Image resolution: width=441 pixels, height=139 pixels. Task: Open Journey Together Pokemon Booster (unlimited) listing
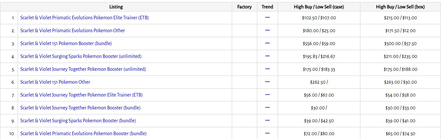83,69
